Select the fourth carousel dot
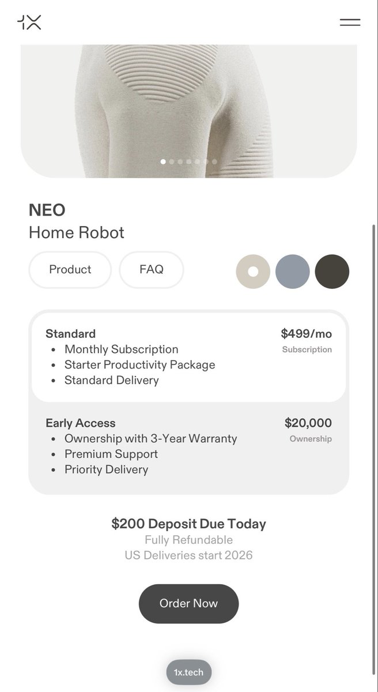 [189, 161]
